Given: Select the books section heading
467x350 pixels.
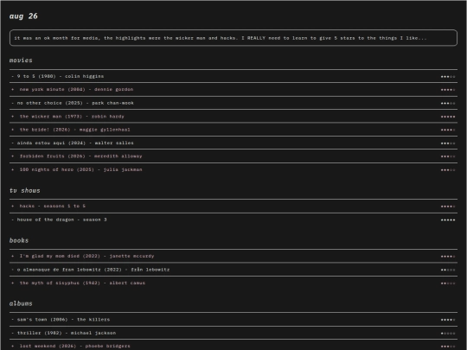Looking at the screenshot, I should point(19,240).
